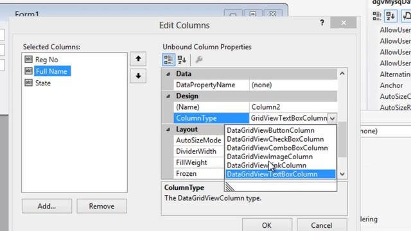411x231 pixels.
Task: Click the (Name) property label
Action: click(x=188, y=107)
